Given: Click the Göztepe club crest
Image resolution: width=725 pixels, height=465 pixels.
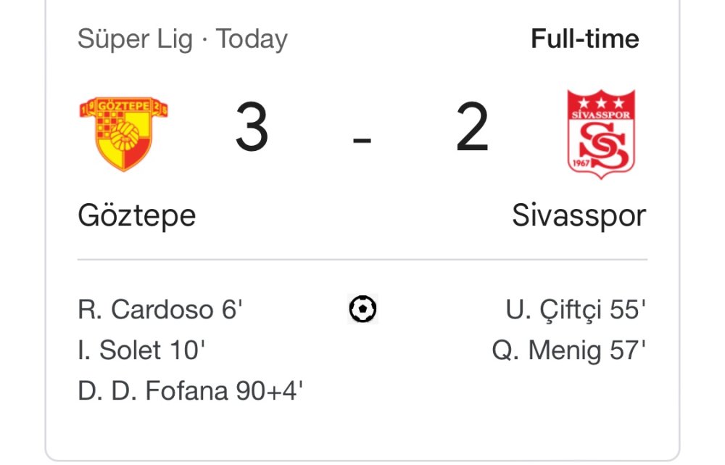Looking at the screenshot, I should (x=123, y=133).
